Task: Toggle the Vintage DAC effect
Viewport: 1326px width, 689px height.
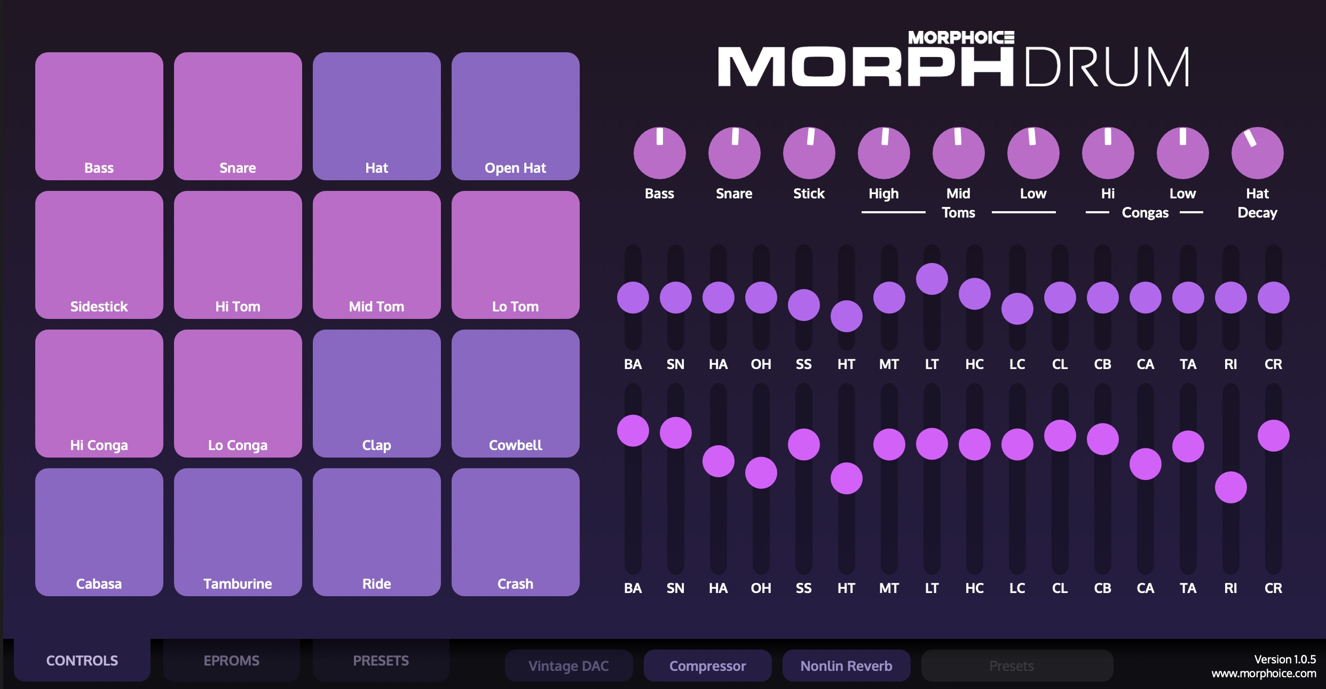Action: (569, 666)
